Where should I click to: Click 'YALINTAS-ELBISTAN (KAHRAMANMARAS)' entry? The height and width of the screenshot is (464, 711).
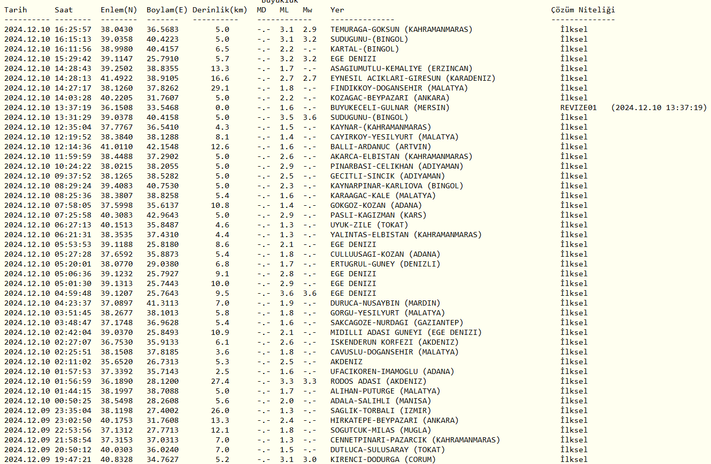point(406,235)
